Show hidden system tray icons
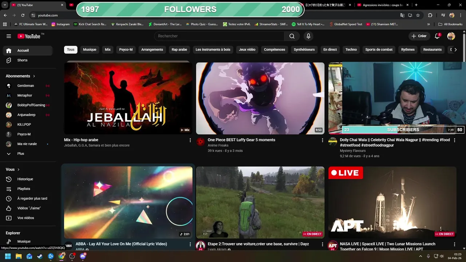The height and width of the screenshot is (262, 466). click(x=420, y=256)
